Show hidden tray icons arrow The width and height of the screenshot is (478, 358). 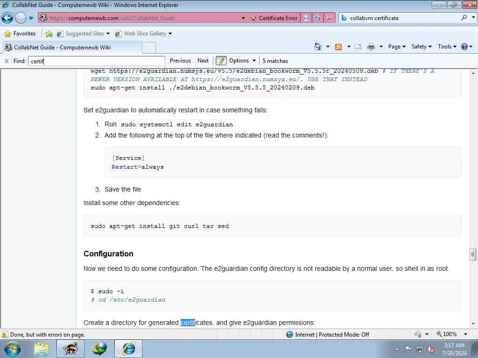coord(397,349)
